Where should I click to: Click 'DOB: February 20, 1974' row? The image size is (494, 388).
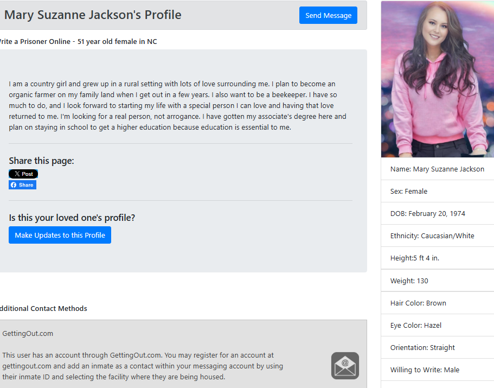[438, 213]
